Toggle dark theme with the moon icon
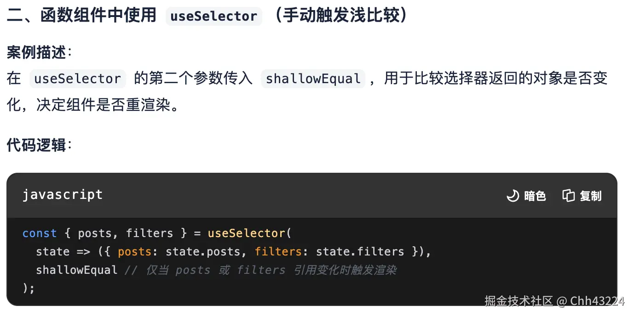Viewport: 634px width, 317px height. (x=513, y=196)
